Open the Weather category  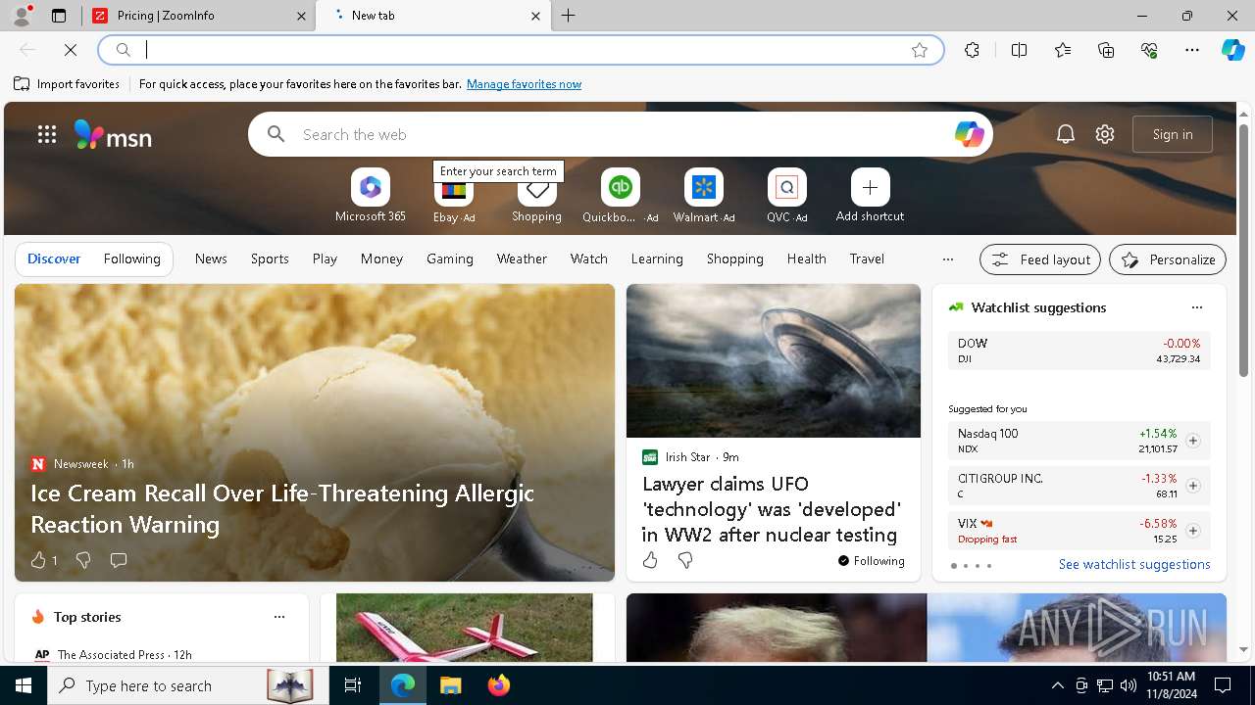tap(522, 258)
